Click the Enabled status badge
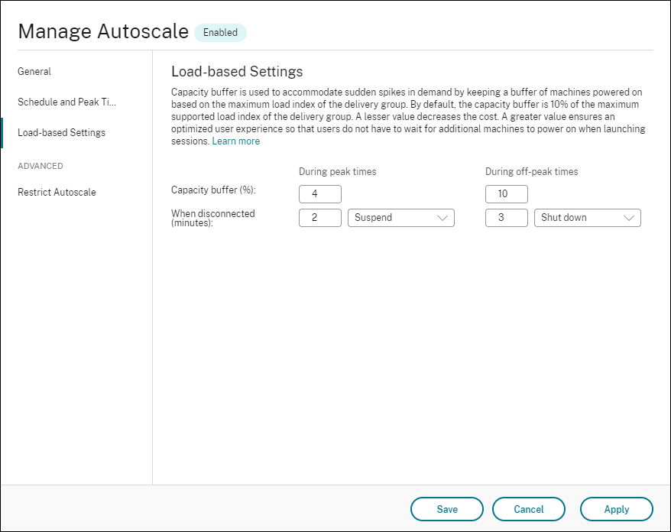This screenshot has height=532, width=671. coord(220,32)
